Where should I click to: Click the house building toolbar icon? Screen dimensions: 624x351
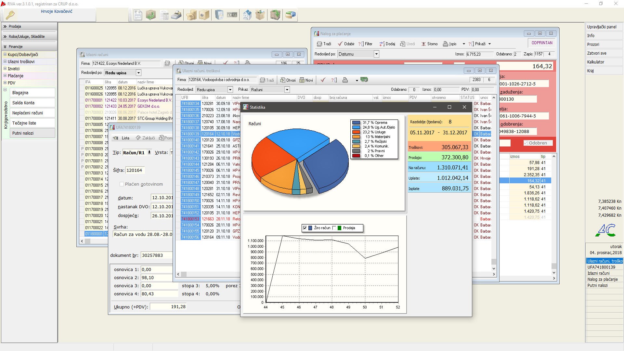247,15
